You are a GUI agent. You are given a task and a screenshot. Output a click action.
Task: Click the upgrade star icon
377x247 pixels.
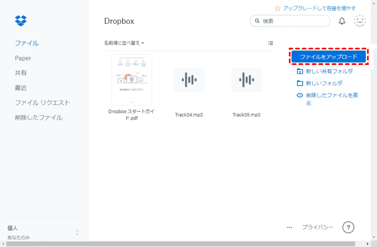[x=278, y=8]
